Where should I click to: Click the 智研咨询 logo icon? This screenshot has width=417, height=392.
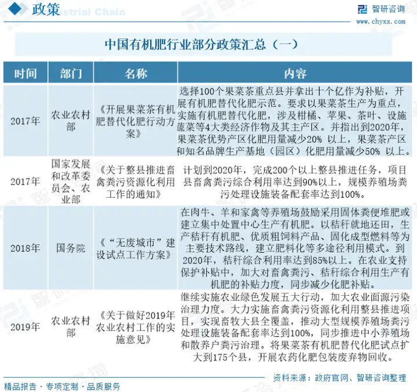coord(363,9)
